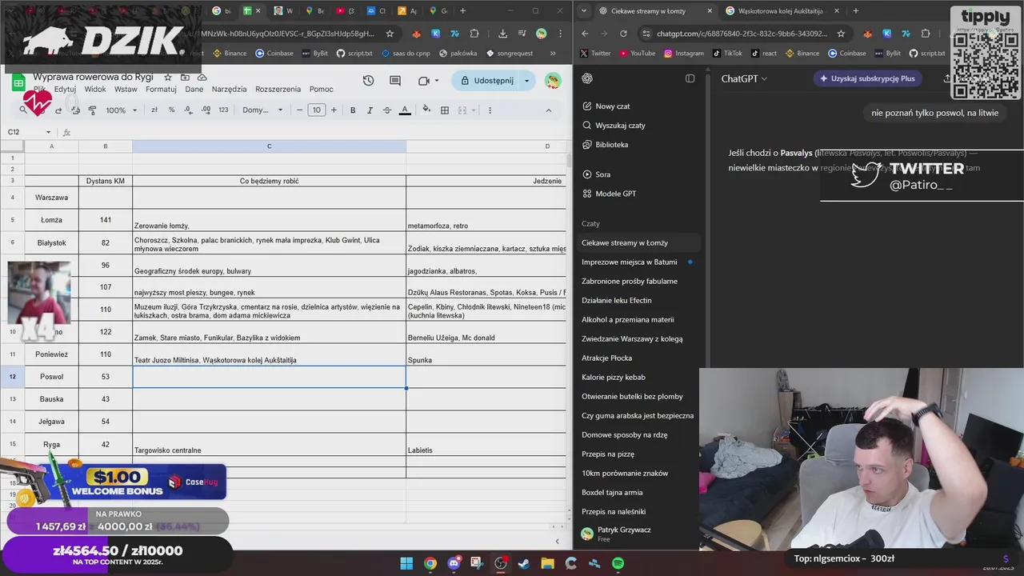This screenshot has width=1024, height=576.
Task: Open the Rozszerzenia menu
Action: point(278,90)
